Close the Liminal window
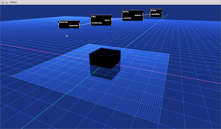 click(x=3, y=2)
